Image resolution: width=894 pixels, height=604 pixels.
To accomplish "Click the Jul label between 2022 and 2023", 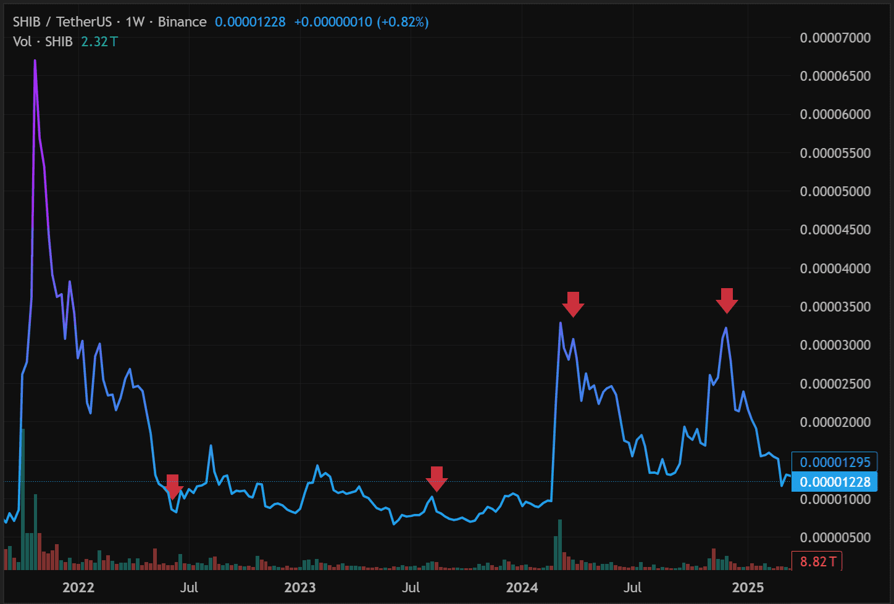I will tap(189, 587).
